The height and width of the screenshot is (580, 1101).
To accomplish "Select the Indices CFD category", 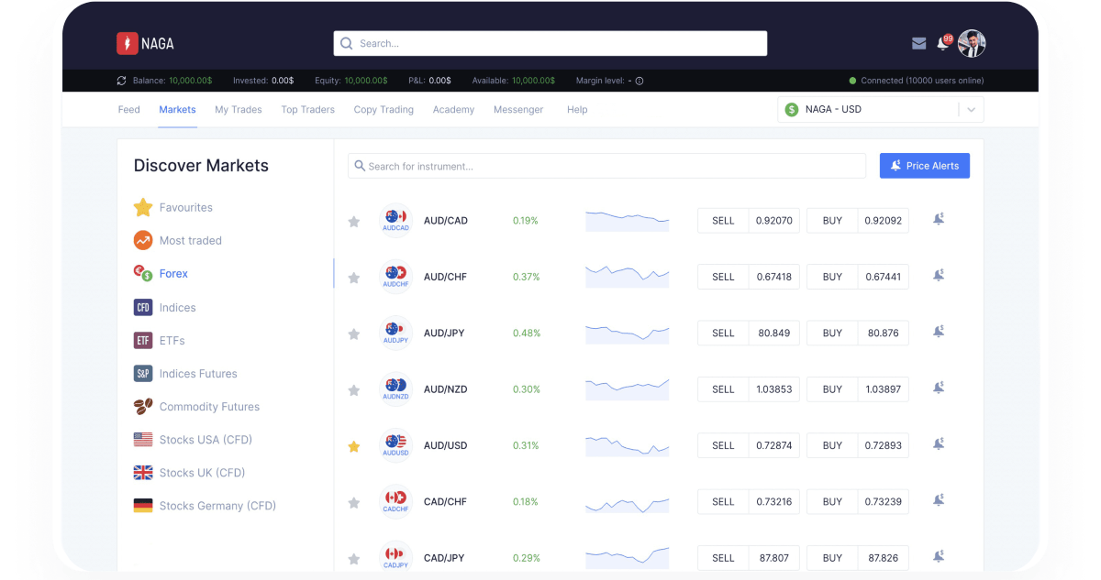I will [x=178, y=307].
